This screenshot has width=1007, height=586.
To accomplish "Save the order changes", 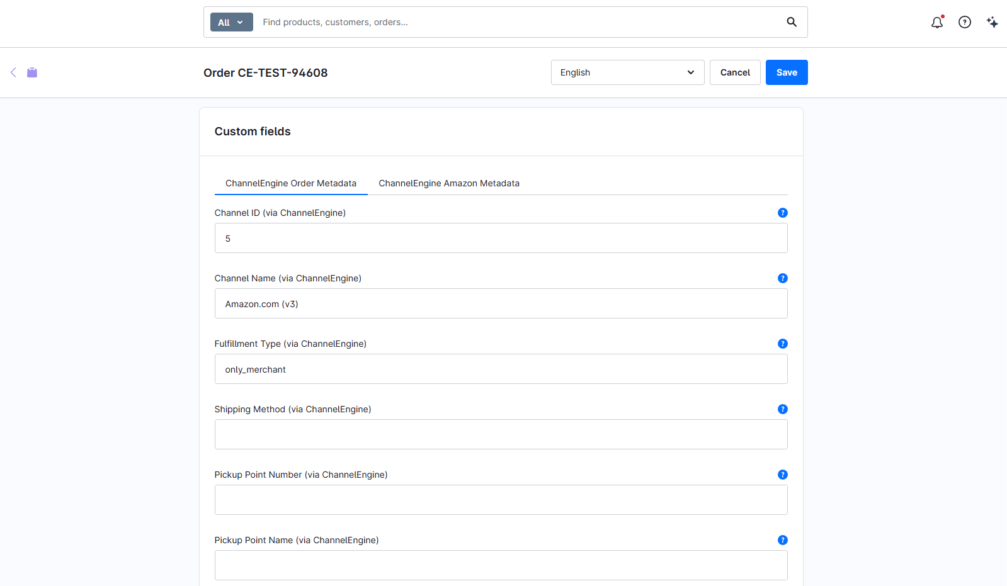I will (787, 72).
